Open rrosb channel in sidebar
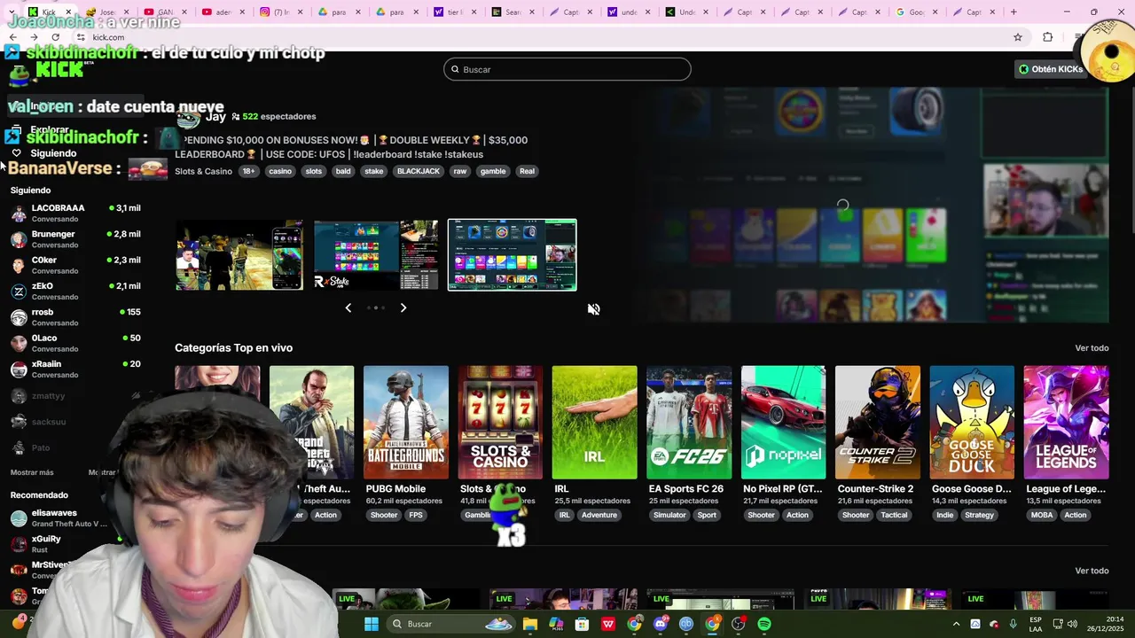Viewport: 1135px width, 638px height. coord(75,316)
